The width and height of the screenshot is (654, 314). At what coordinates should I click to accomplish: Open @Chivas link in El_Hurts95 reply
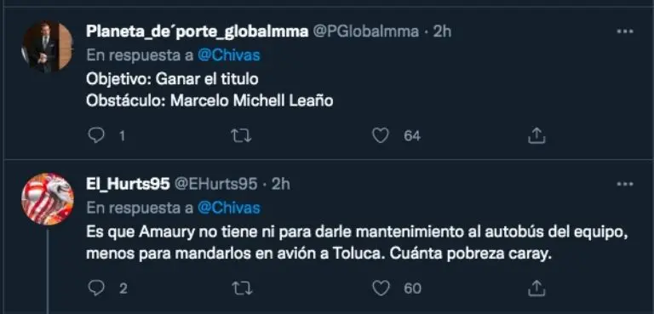point(228,208)
